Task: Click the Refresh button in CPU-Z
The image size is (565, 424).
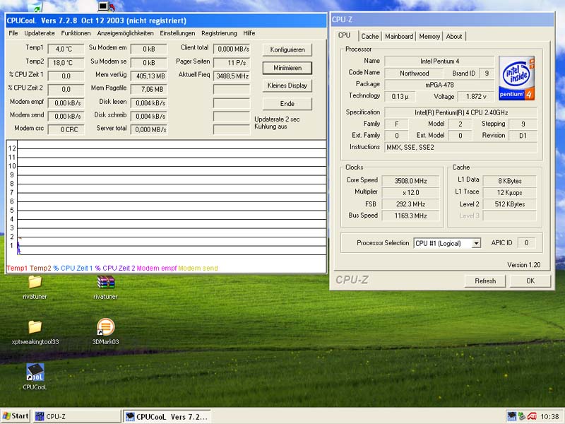Action: (x=485, y=281)
